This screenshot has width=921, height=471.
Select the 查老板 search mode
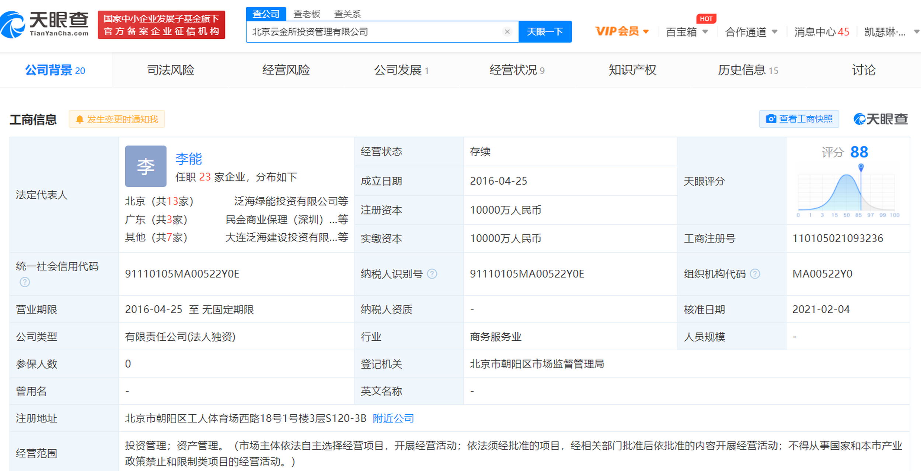(x=307, y=14)
